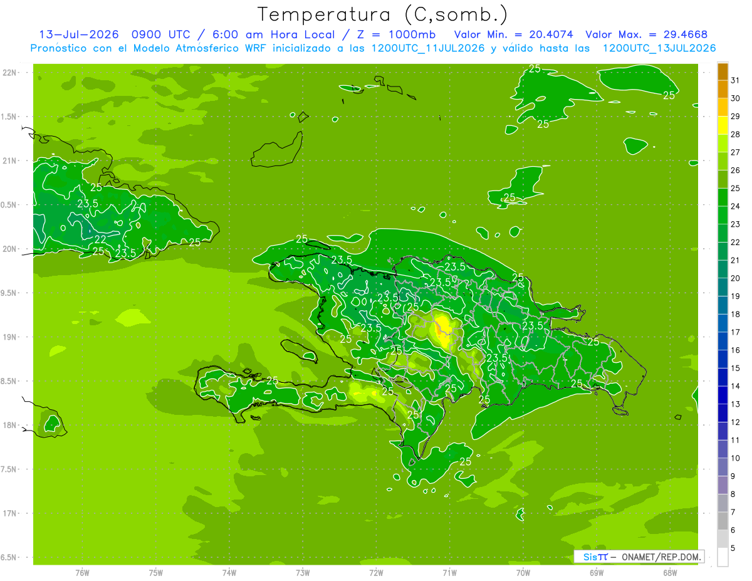
Task: Click the '74W' longitude axis label
Action: coord(229,572)
